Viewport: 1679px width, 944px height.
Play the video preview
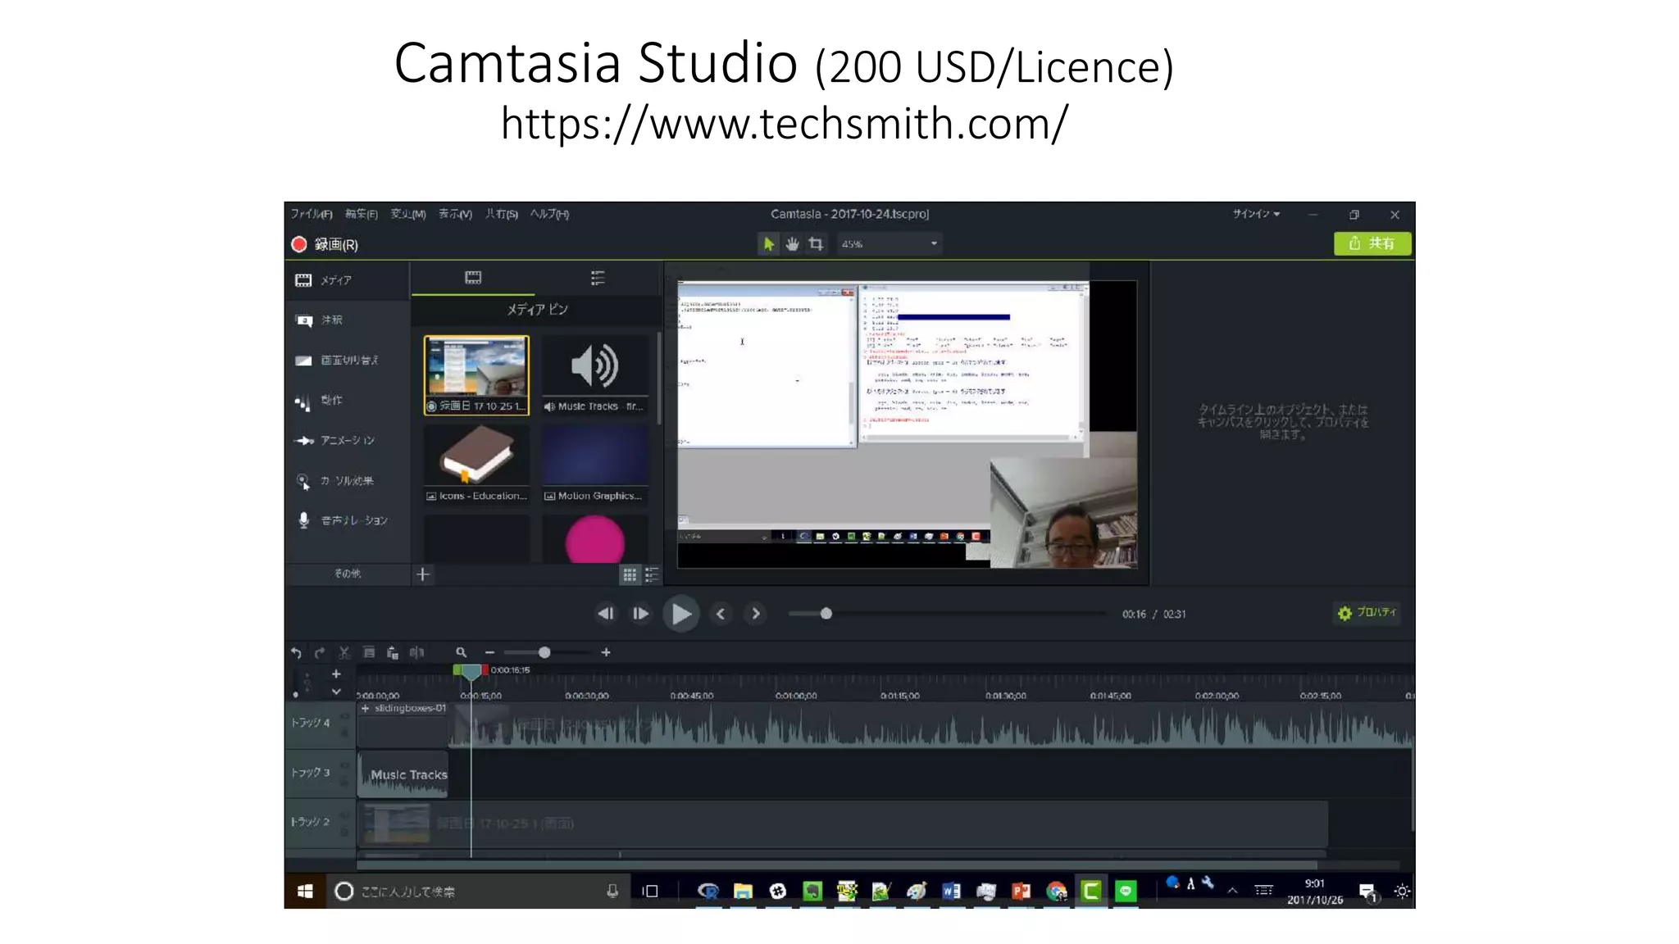(x=680, y=614)
